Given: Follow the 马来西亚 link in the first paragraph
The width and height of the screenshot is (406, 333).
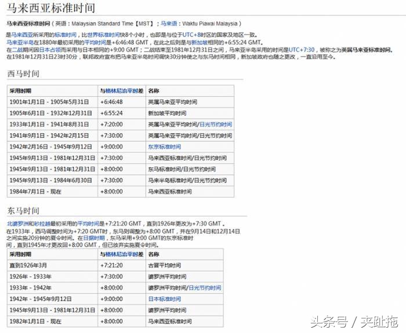Looking at the screenshot, I should 22,35.
